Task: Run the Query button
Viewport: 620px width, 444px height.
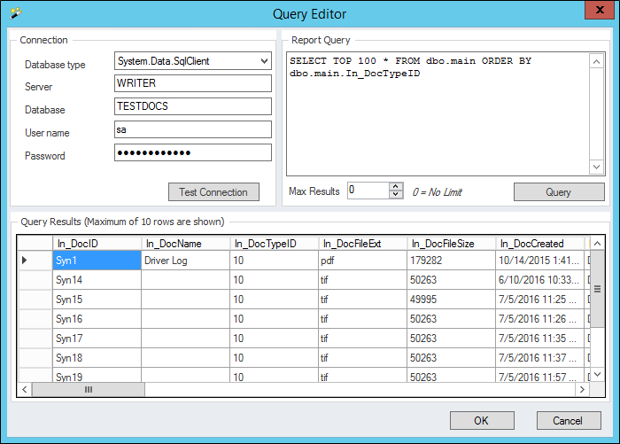Action: 559,192
